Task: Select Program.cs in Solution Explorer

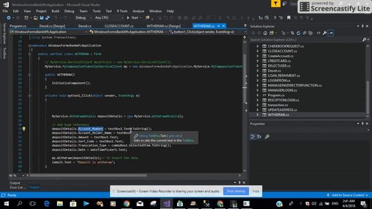Action: tap(276, 95)
